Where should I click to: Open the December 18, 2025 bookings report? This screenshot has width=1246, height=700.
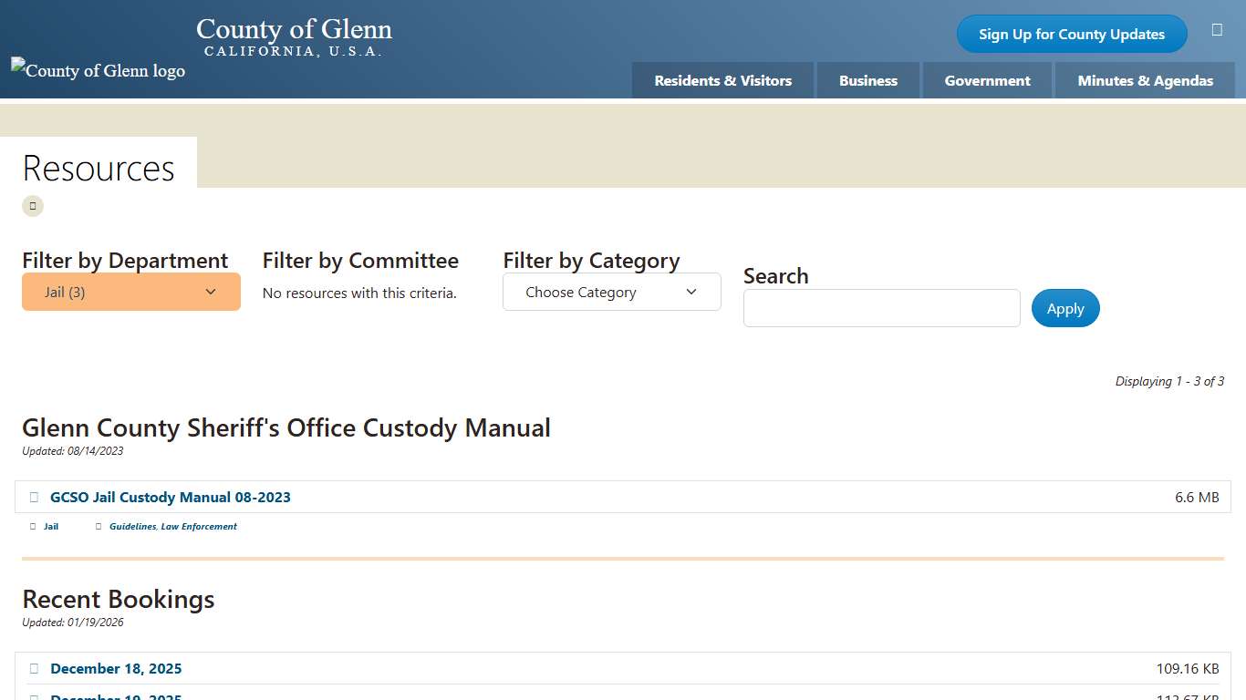point(116,668)
